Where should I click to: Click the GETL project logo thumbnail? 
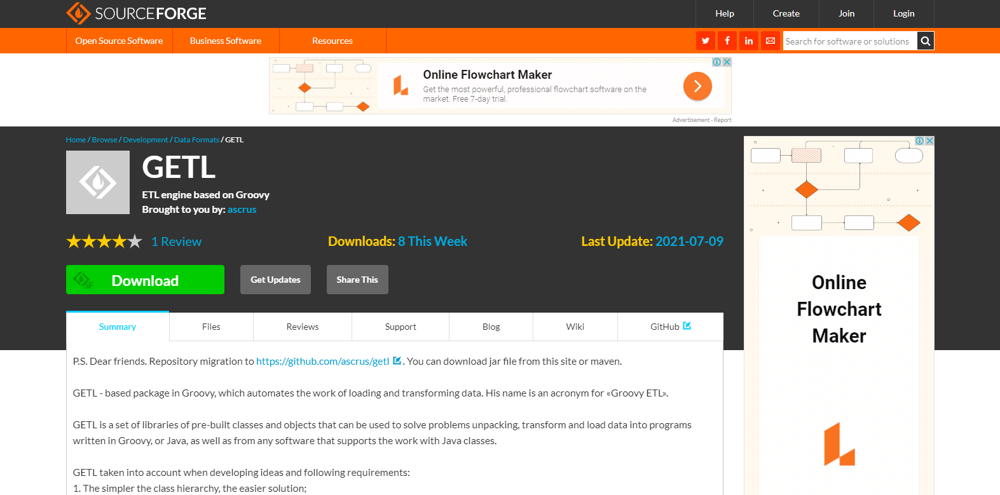pyautogui.click(x=98, y=182)
